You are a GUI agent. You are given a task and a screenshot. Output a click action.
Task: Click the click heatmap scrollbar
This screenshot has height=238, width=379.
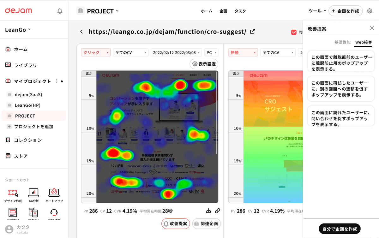pos(217,113)
